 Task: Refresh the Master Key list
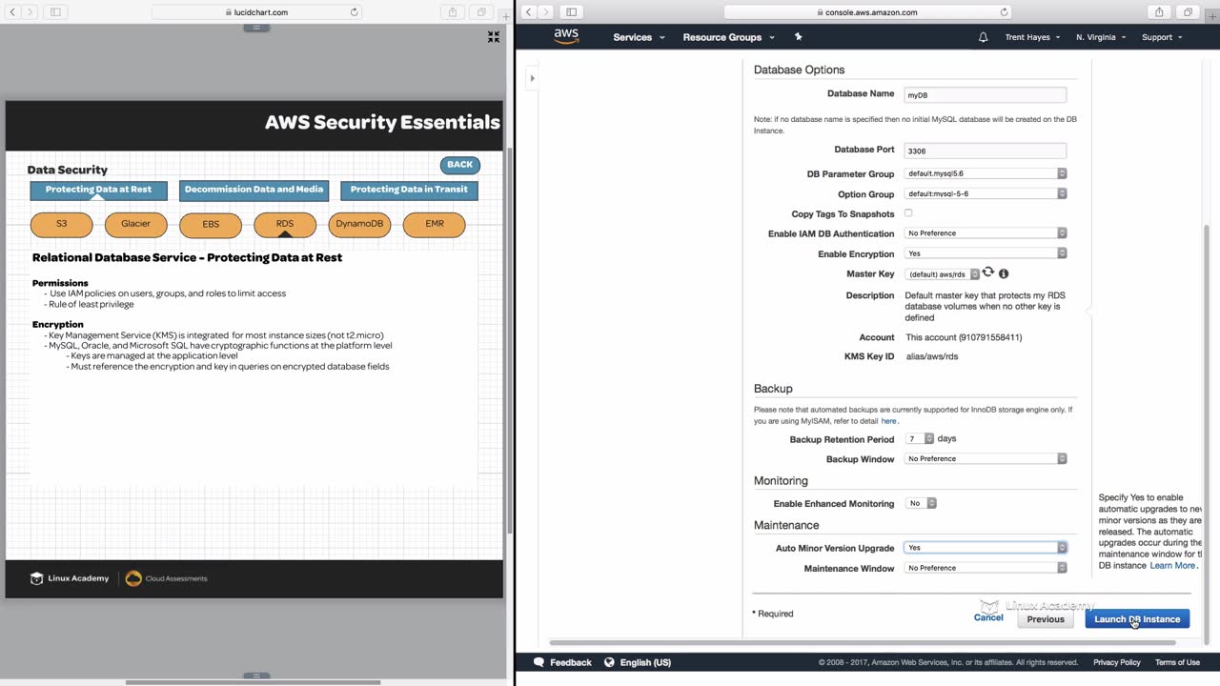click(x=988, y=272)
